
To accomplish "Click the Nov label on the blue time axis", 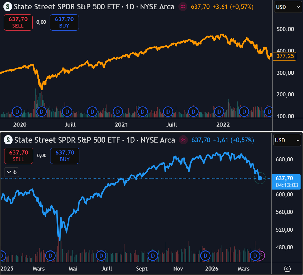I will pyautogui.click(x=178, y=269).
